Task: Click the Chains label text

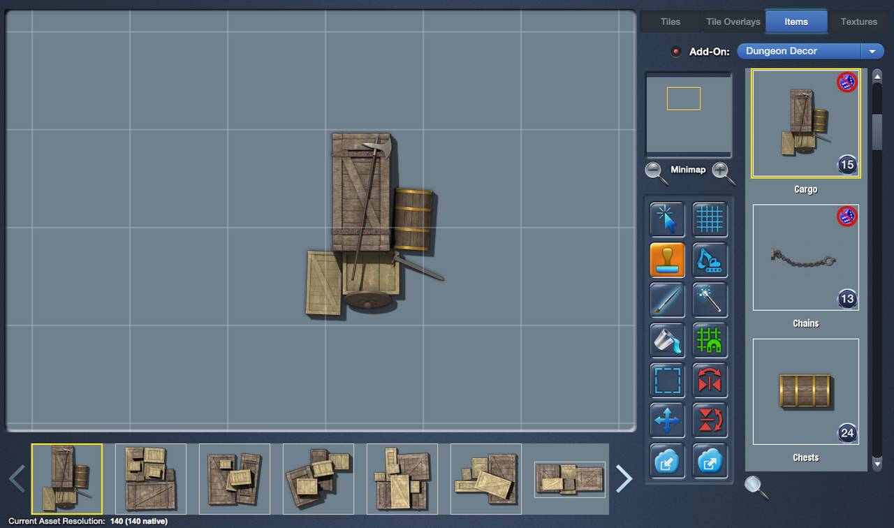Action: click(806, 323)
